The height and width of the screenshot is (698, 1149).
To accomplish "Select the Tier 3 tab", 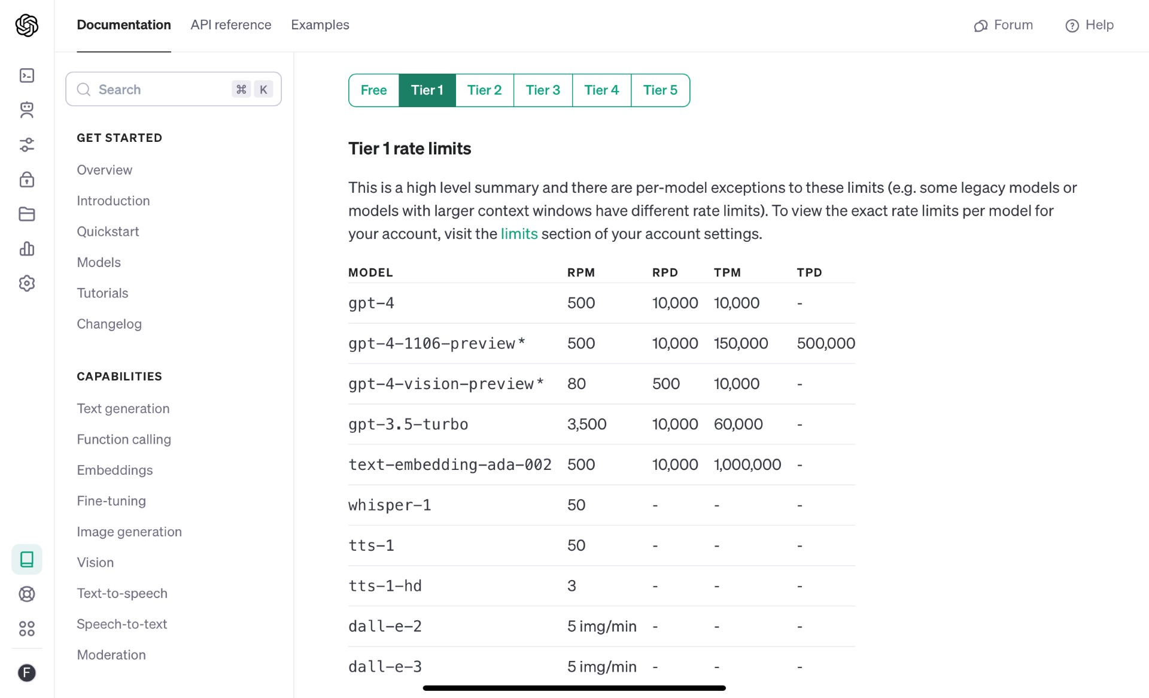I will pos(543,90).
